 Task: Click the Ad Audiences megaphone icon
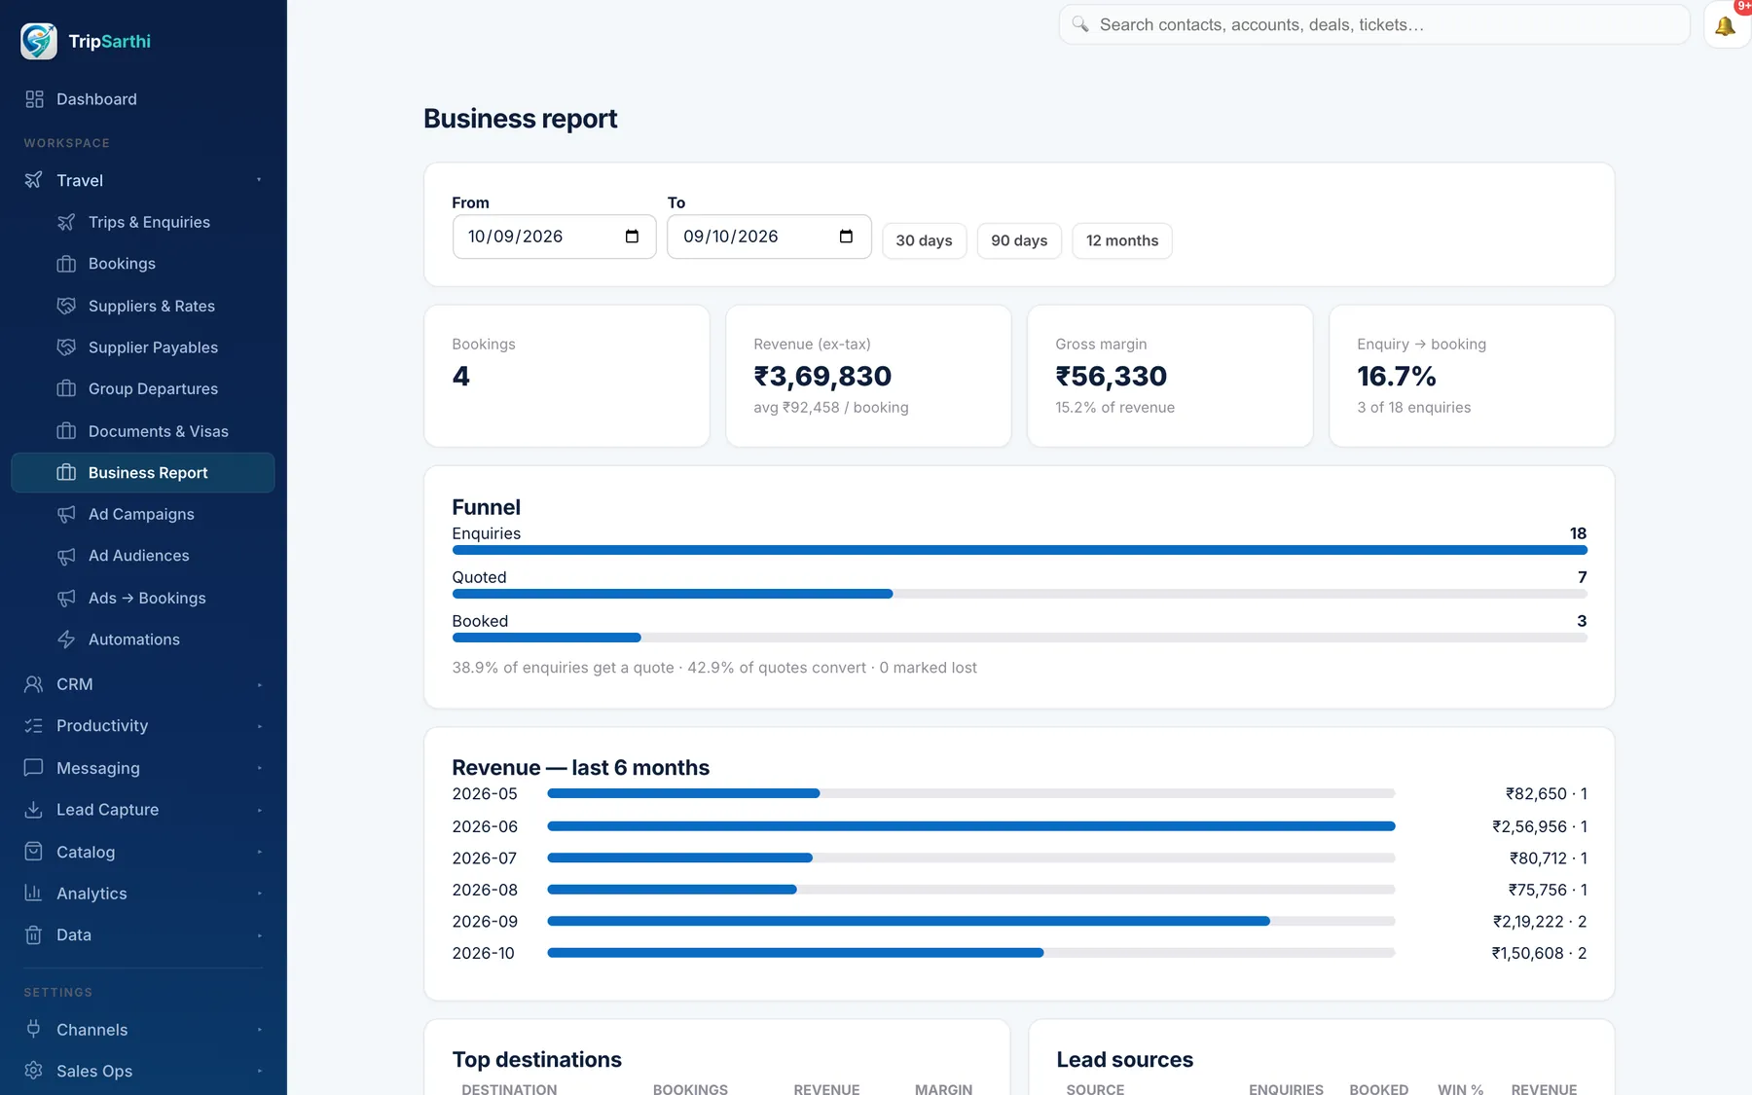[x=66, y=556]
